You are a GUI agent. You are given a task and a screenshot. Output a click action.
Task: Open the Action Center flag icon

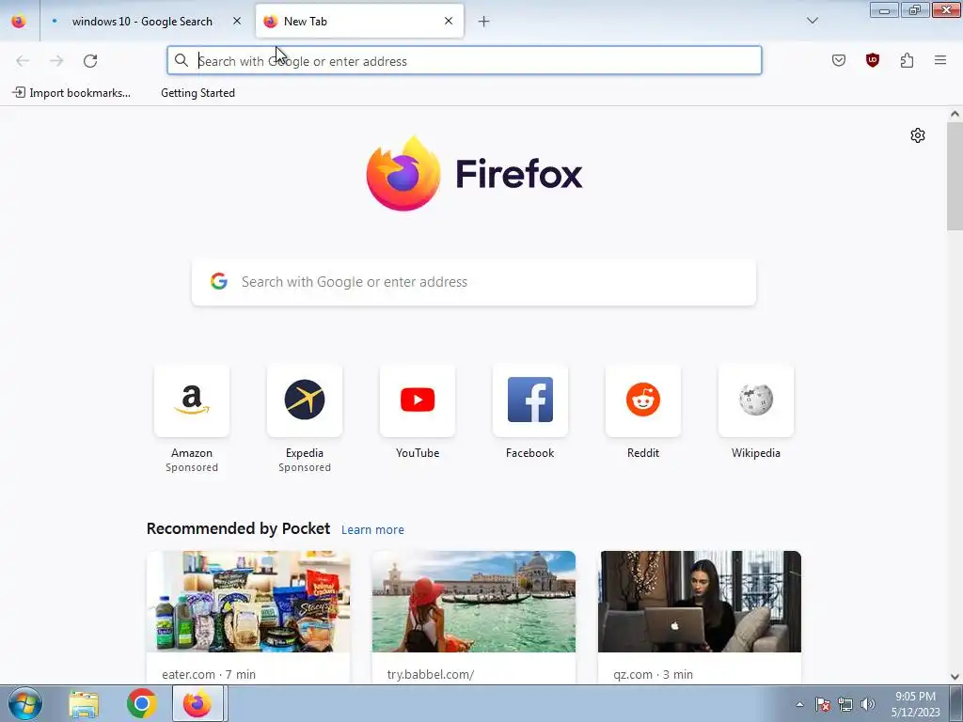click(823, 704)
